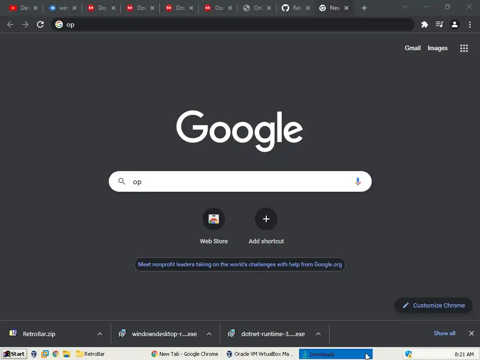This screenshot has height=360, width=480.
Task: Open the tab search dropdown arrow
Action: (x=405, y=7)
